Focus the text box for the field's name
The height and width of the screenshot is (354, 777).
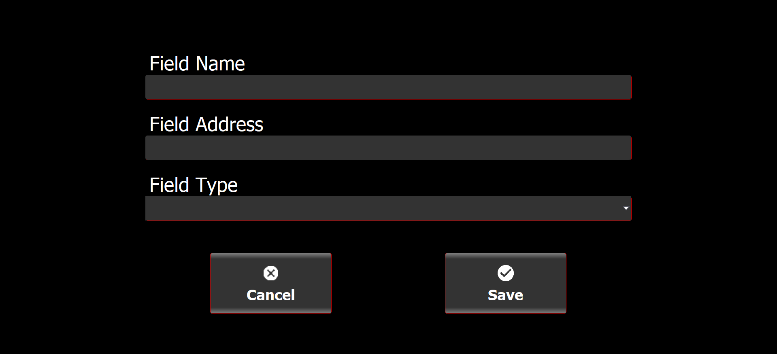pyautogui.click(x=388, y=87)
